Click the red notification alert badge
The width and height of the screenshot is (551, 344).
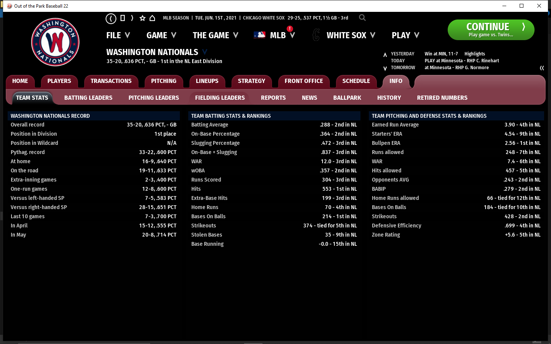(290, 29)
